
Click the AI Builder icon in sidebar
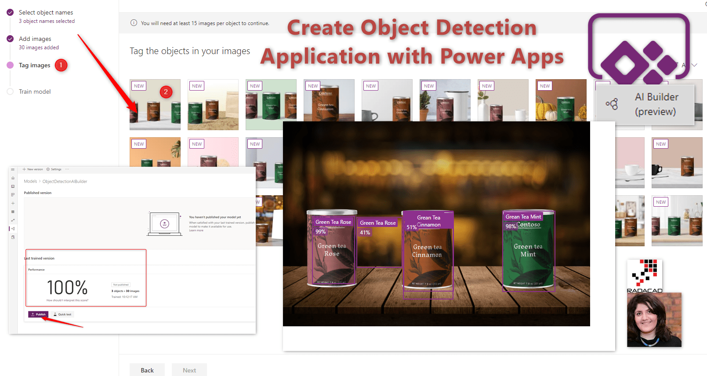click(x=13, y=229)
